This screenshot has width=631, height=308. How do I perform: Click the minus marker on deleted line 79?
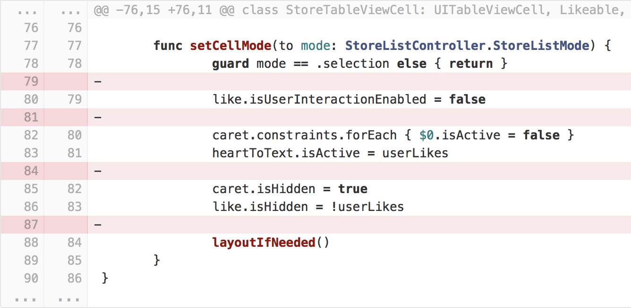[x=98, y=81]
